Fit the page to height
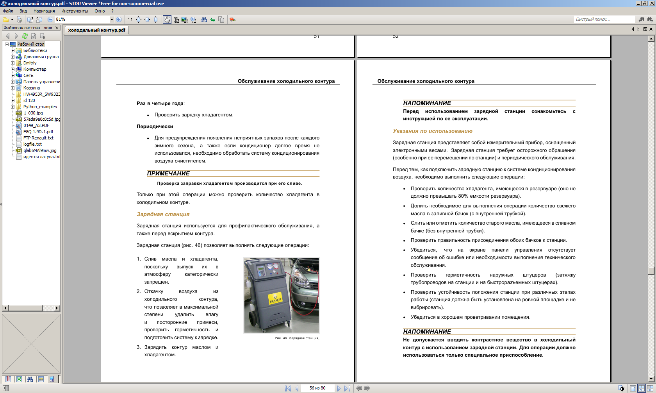The image size is (656, 393). tap(156, 20)
